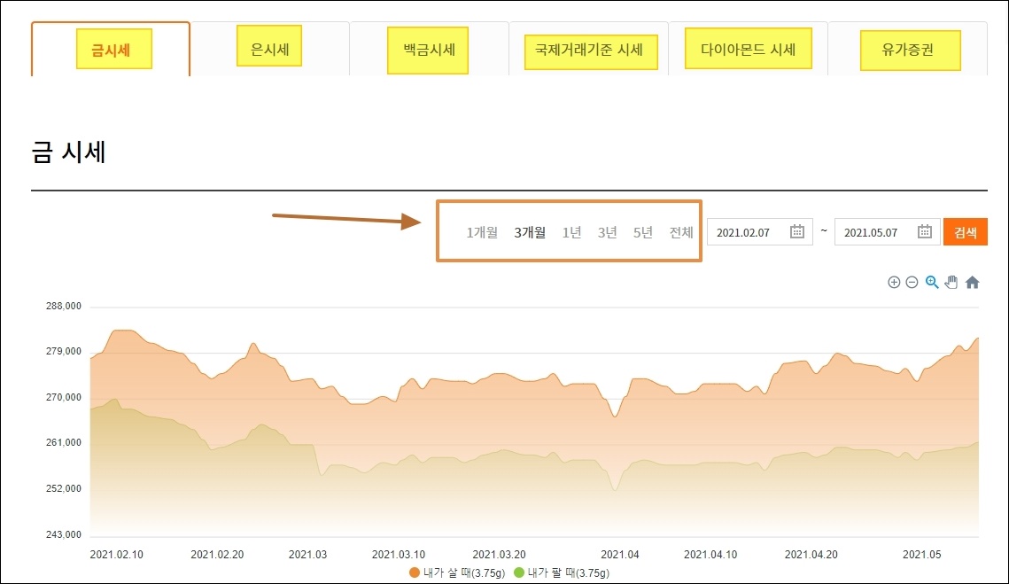Click the end date field 2021.05.07
Viewport: 1009px width, 584px height.
coord(887,232)
